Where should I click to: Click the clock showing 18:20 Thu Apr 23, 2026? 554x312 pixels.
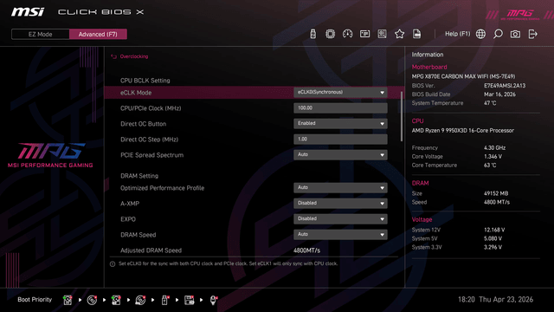495,300
